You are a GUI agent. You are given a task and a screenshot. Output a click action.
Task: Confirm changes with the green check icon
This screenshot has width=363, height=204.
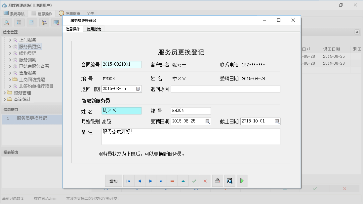194,181
